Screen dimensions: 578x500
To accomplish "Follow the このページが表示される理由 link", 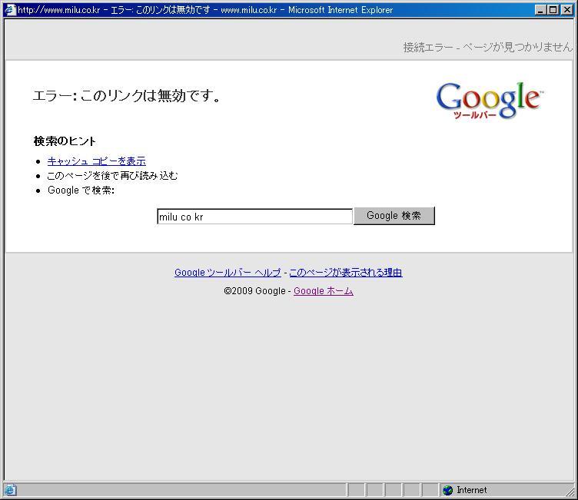I will [x=345, y=273].
